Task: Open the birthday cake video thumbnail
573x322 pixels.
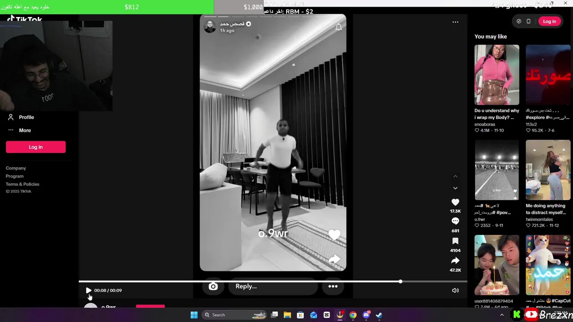Action: click(497, 265)
